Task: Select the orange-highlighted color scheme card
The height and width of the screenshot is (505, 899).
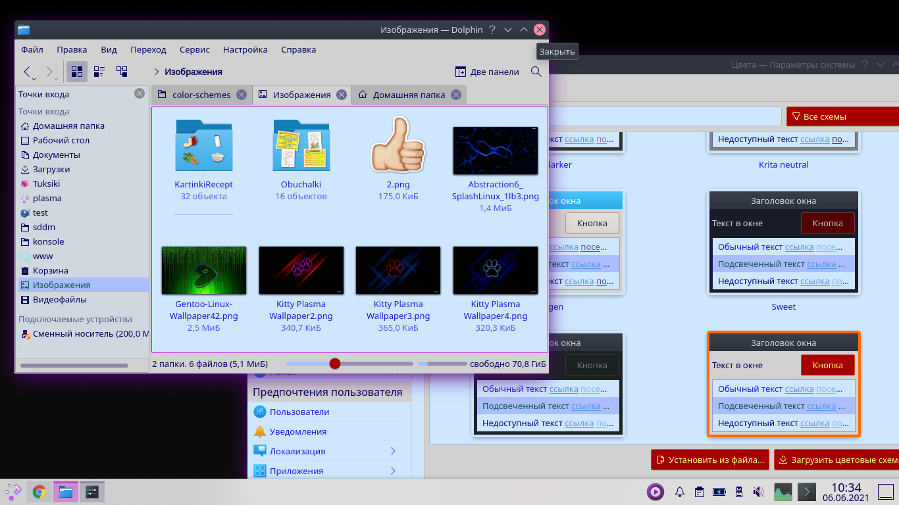Action: (x=783, y=384)
